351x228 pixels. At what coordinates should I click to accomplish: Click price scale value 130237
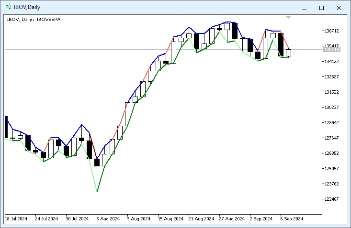point(331,107)
